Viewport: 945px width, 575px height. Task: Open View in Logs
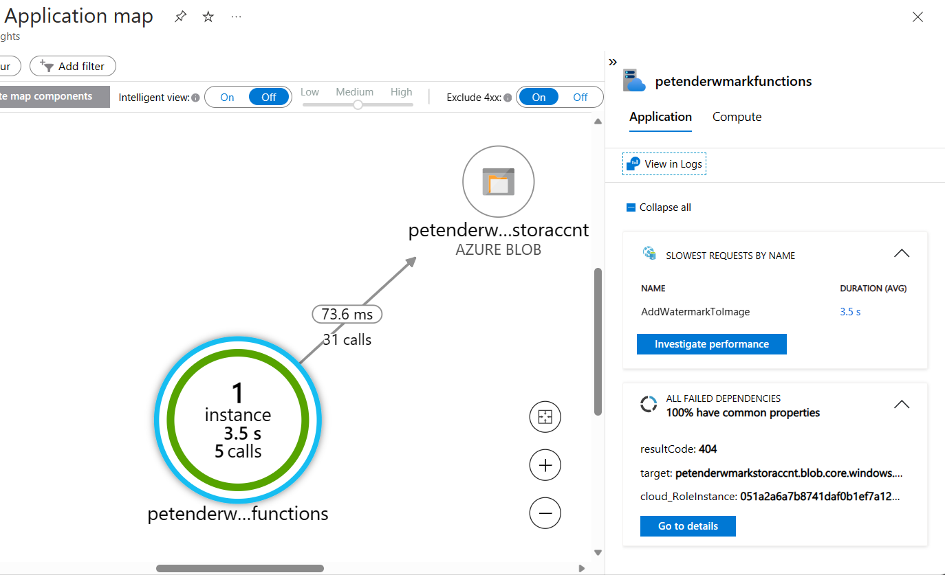(664, 164)
